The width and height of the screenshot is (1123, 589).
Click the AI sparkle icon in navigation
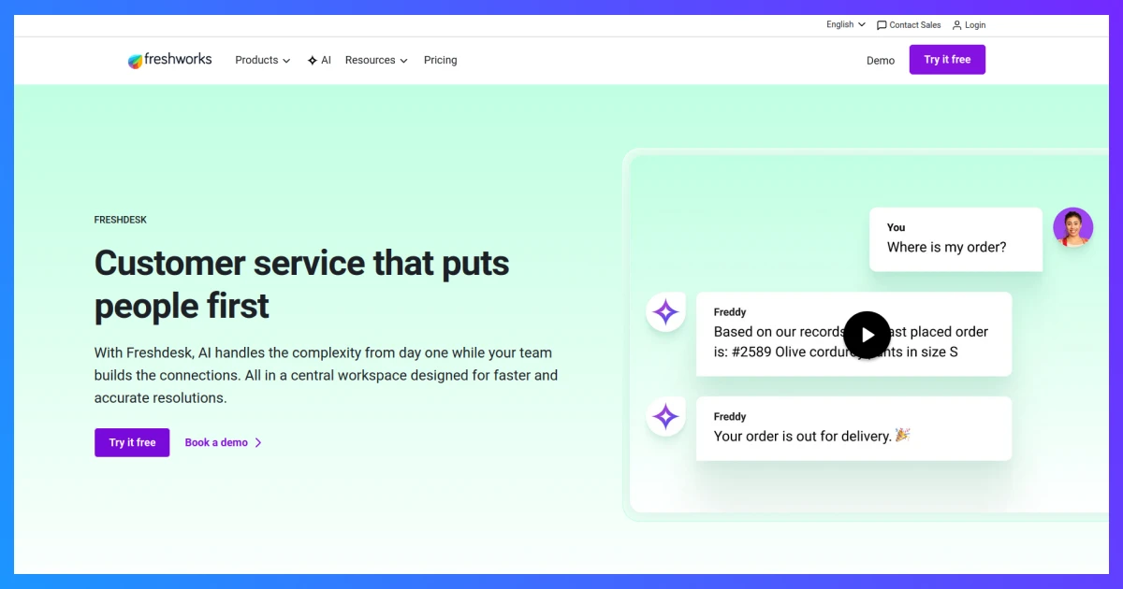click(x=312, y=60)
